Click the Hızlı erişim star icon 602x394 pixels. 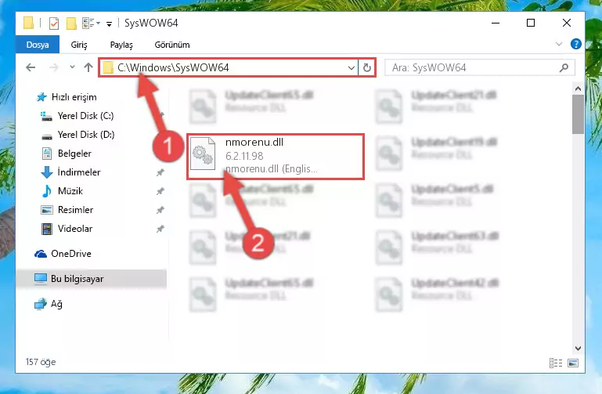click(x=41, y=97)
